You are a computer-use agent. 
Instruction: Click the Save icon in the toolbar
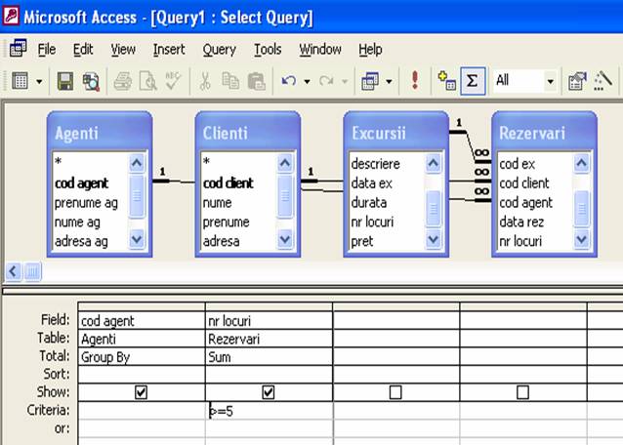tap(65, 81)
